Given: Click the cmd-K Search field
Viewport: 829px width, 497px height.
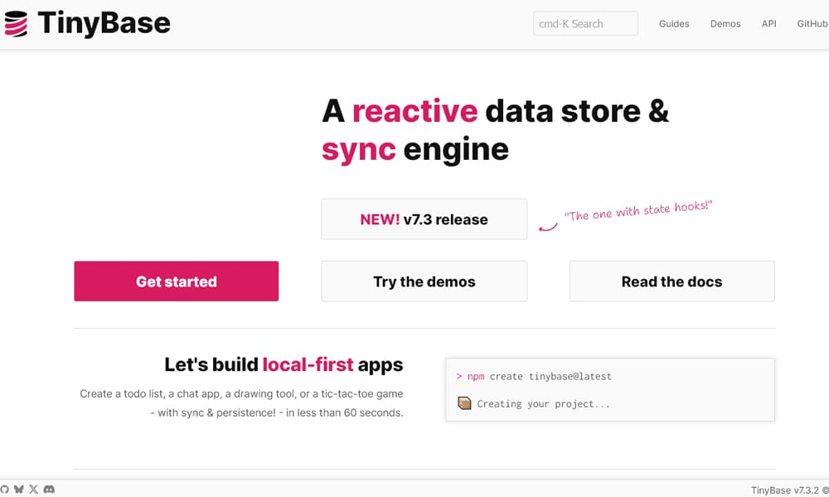Looking at the screenshot, I should [x=585, y=23].
